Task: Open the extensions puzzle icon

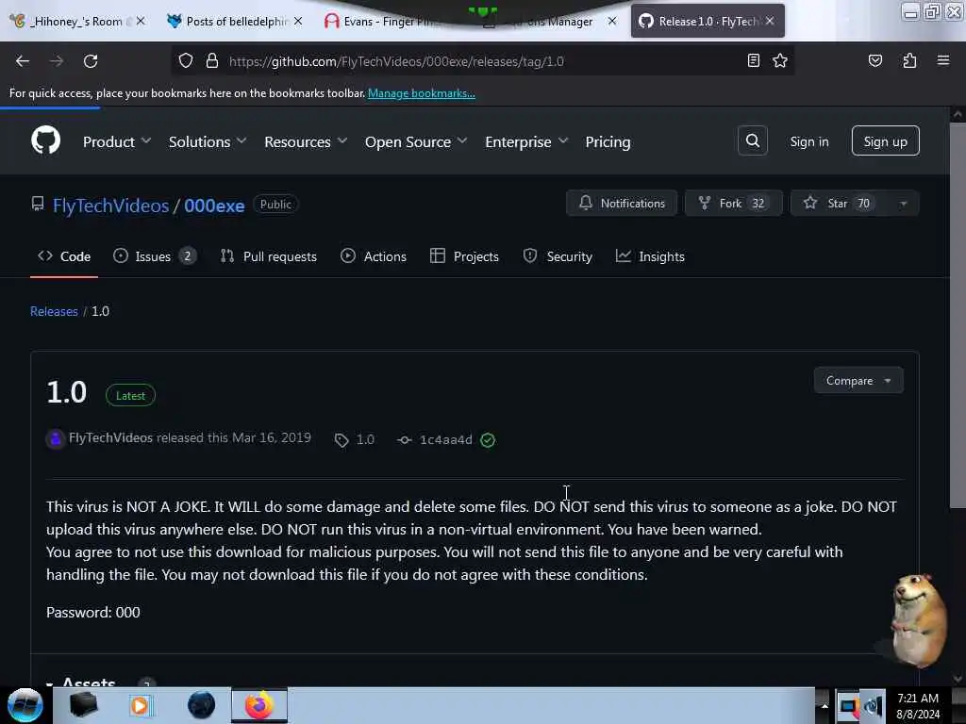Action: pyautogui.click(x=909, y=60)
